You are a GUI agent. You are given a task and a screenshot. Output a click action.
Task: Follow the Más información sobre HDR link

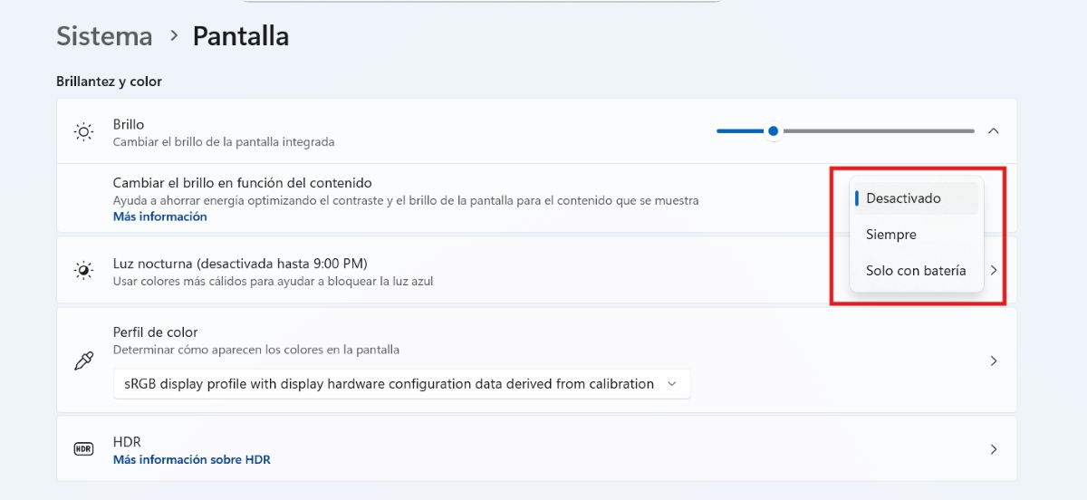click(x=191, y=459)
